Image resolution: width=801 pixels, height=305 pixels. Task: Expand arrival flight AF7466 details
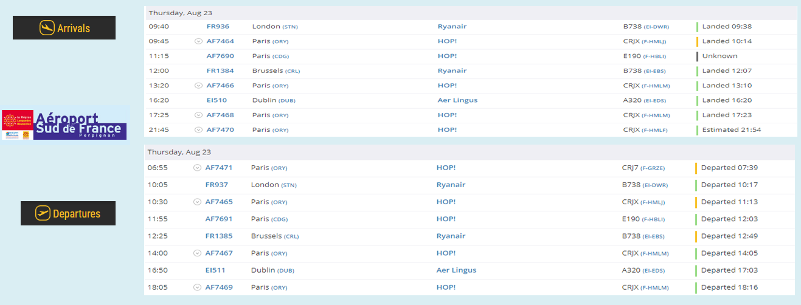198,86
